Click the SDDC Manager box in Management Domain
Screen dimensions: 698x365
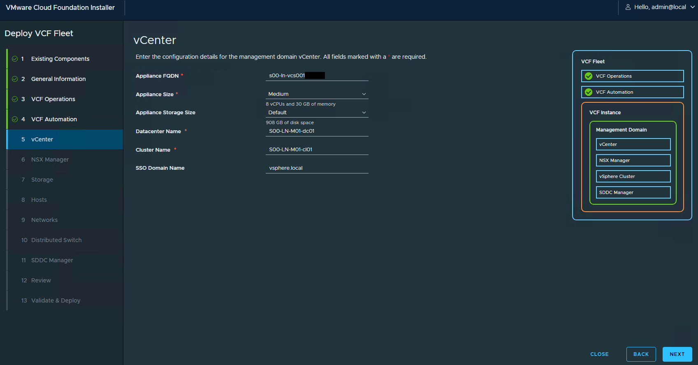click(x=633, y=192)
